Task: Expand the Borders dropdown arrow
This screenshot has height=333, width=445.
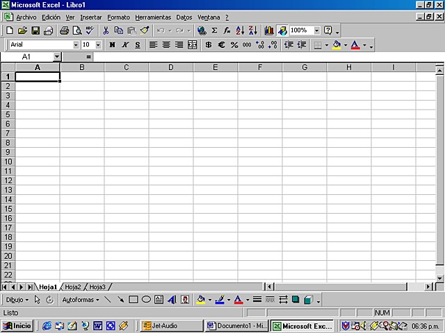Action: click(327, 44)
